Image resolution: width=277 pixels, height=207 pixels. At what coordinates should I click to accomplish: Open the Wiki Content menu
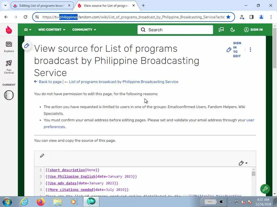(52, 30)
